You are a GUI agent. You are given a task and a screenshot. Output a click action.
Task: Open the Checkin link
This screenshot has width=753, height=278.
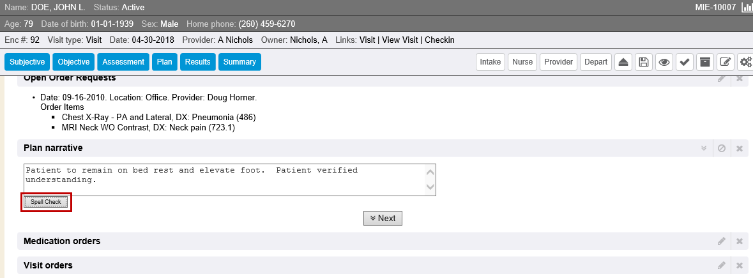click(439, 40)
